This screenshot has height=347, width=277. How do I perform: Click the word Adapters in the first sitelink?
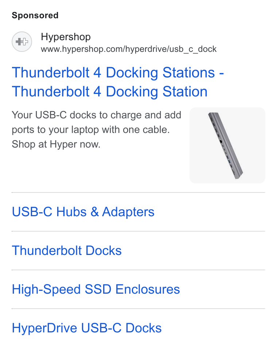[128, 212]
